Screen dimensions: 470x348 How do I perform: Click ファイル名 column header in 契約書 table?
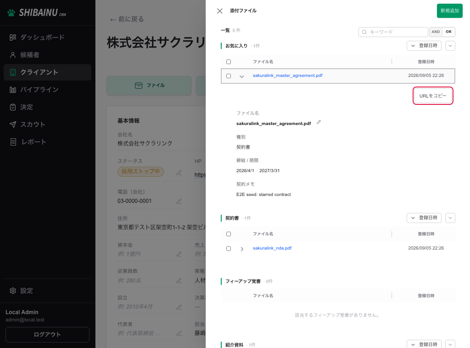tap(263, 234)
